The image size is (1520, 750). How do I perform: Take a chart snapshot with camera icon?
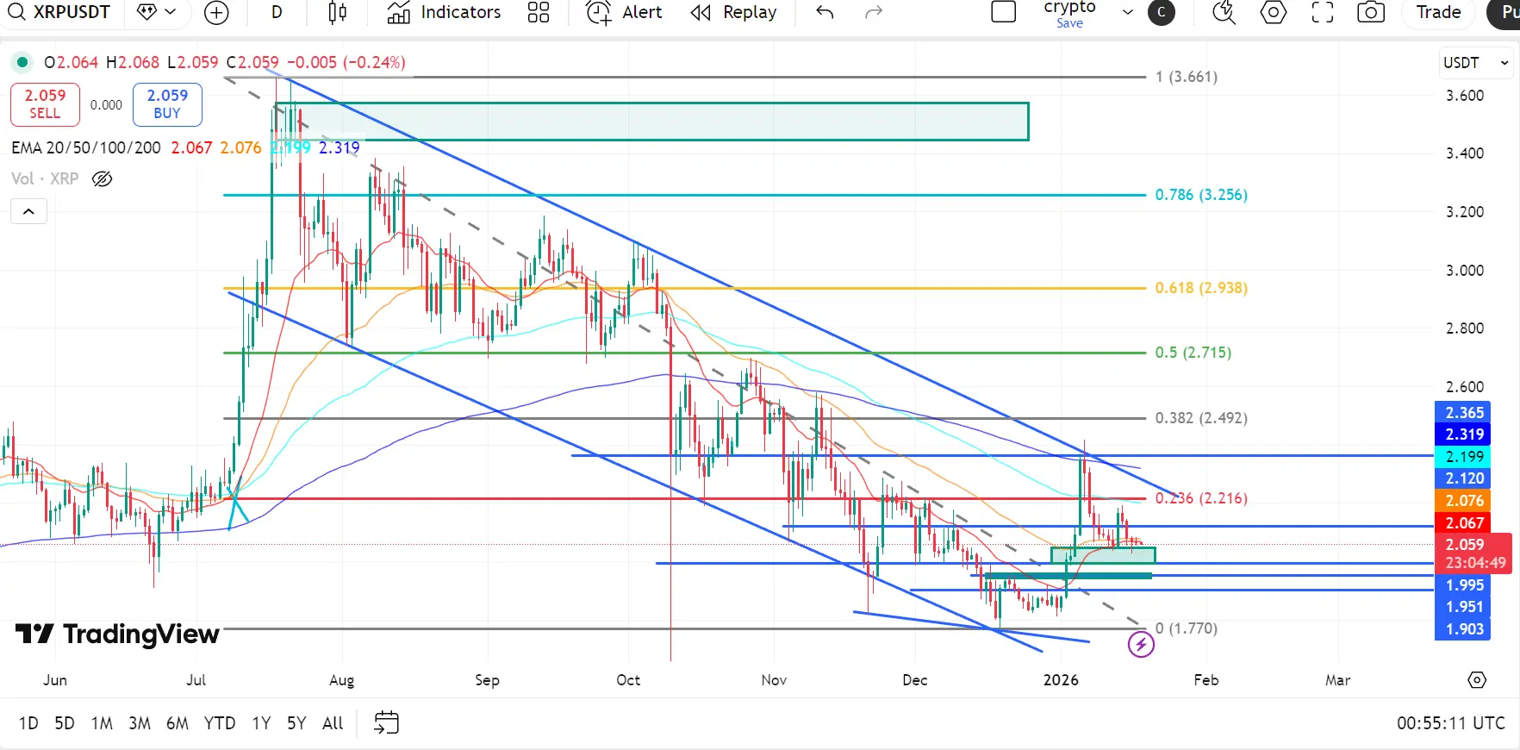[1371, 12]
